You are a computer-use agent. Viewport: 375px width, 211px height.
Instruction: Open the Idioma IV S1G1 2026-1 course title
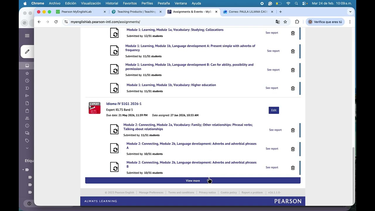tap(124, 104)
